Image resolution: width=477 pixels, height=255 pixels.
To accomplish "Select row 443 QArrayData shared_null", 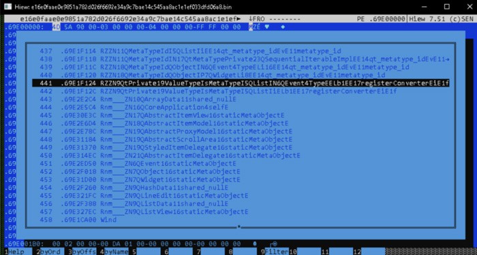I will tap(241, 99).
